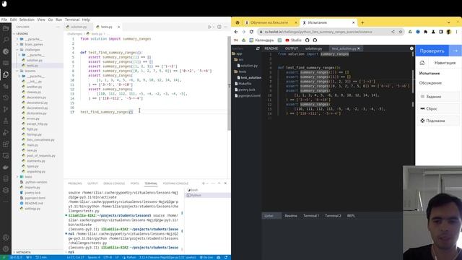
Task: Open the tab search chevron in Chrome
Action: click(449, 22)
